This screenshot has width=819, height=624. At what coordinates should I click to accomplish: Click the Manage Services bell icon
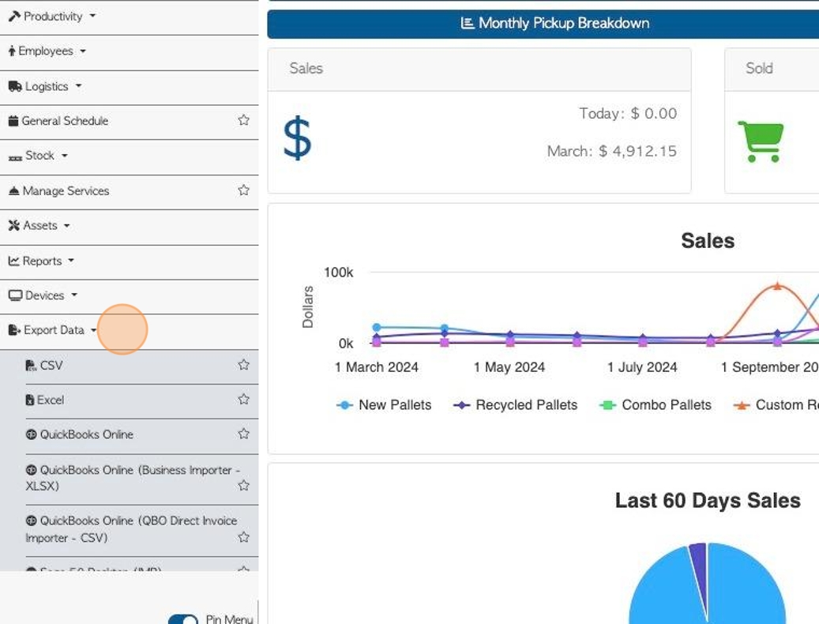coord(14,190)
